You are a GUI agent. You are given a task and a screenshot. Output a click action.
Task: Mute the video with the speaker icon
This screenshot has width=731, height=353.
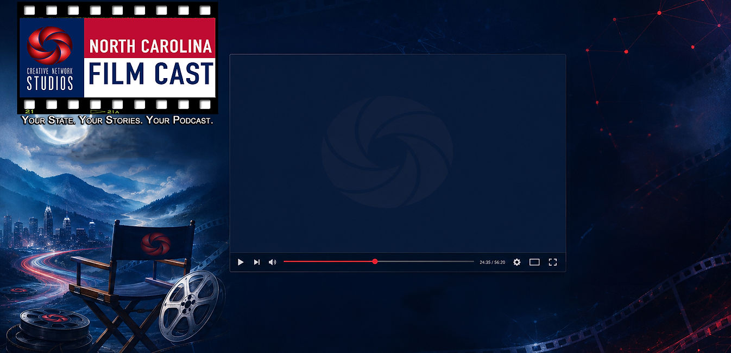point(273,262)
